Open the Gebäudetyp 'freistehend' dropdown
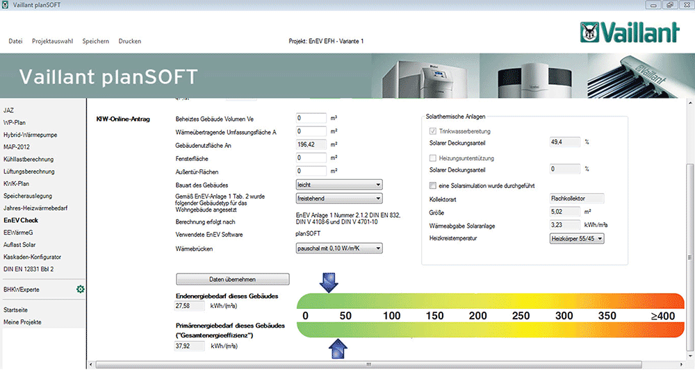This screenshot has width=695, height=370. coord(339,199)
